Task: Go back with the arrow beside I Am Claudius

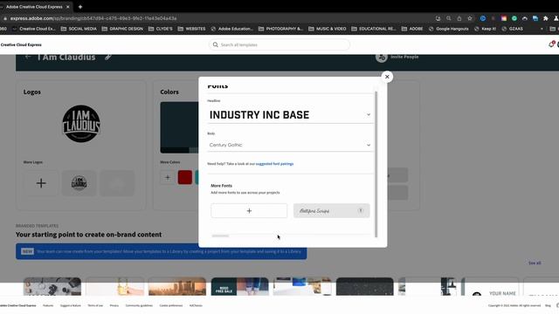Action: [28, 57]
